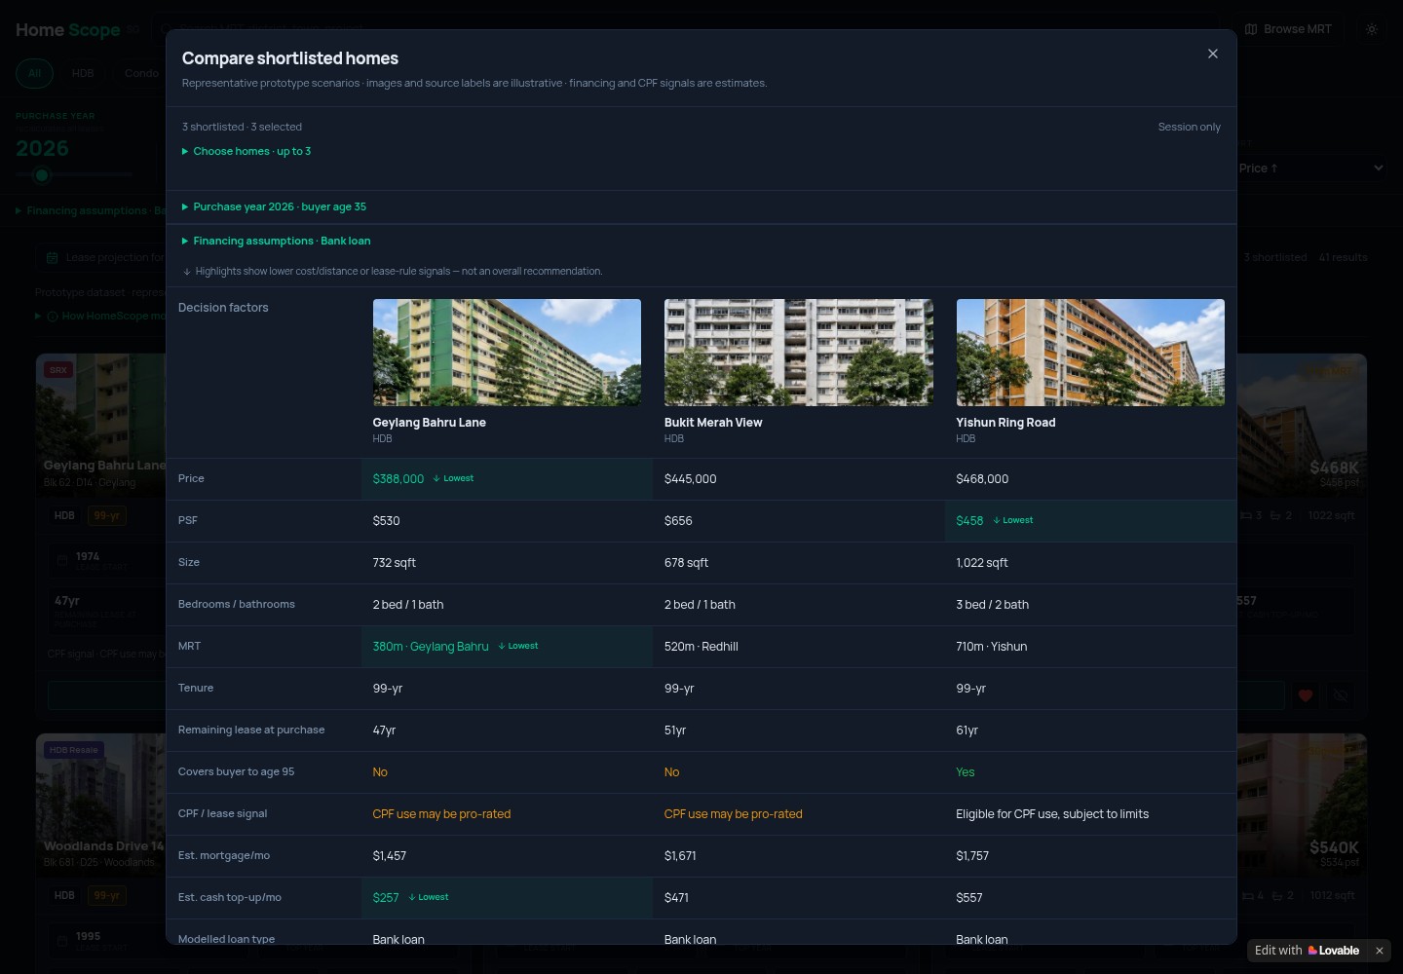Expand Financing assumptions · Bank loan in the dialog
1403x974 pixels.
tap(276, 241)
